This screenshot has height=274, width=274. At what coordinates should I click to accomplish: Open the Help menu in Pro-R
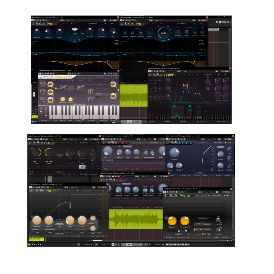112,24
